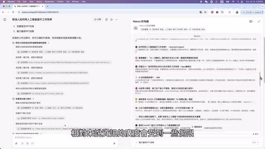Screen dimensions: 265x149
Task: Open the Window menu
Action: coord(75,2)
